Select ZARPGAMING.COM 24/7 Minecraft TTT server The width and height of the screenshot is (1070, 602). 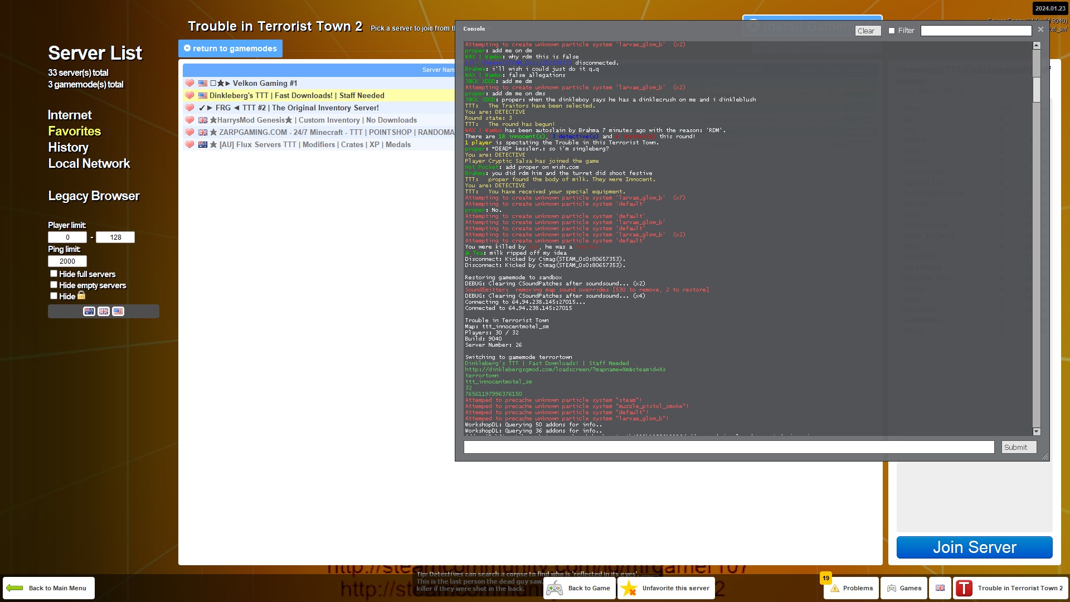(319, 132)
